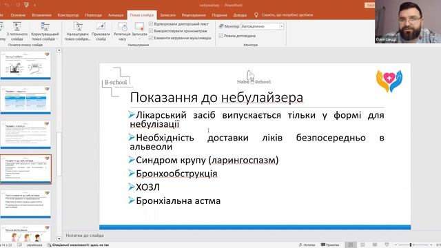Click the zoom slider handle
This screenshot has width=441, height=248.
(x=411, y=245)
